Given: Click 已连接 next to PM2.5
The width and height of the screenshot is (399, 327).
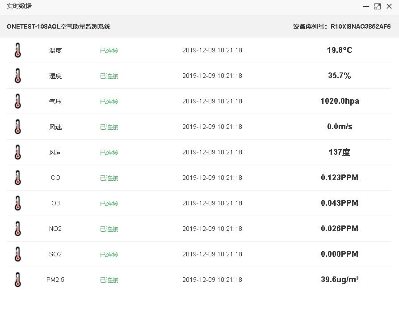Looking at the screenshot, I should tap(109, 280).
